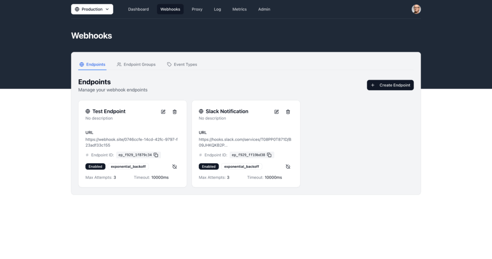Viewport: 492px width, 259px height.
Task: Click the Create Endpoint button
Action: (x=390, y=85)
